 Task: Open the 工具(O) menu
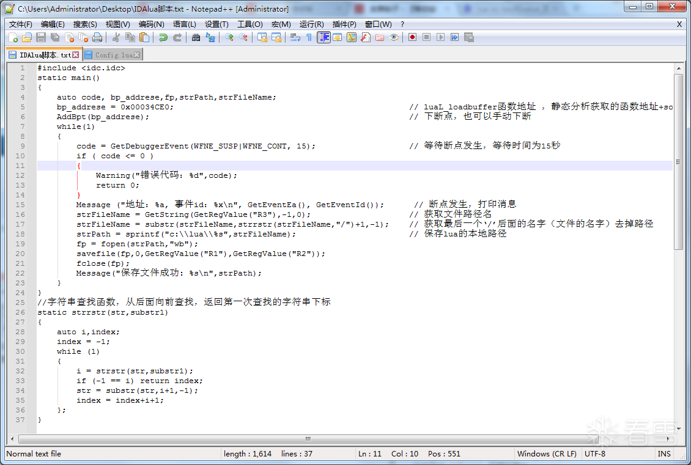250,24
